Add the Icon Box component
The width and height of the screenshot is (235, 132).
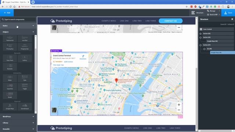(x=25, y=38)
